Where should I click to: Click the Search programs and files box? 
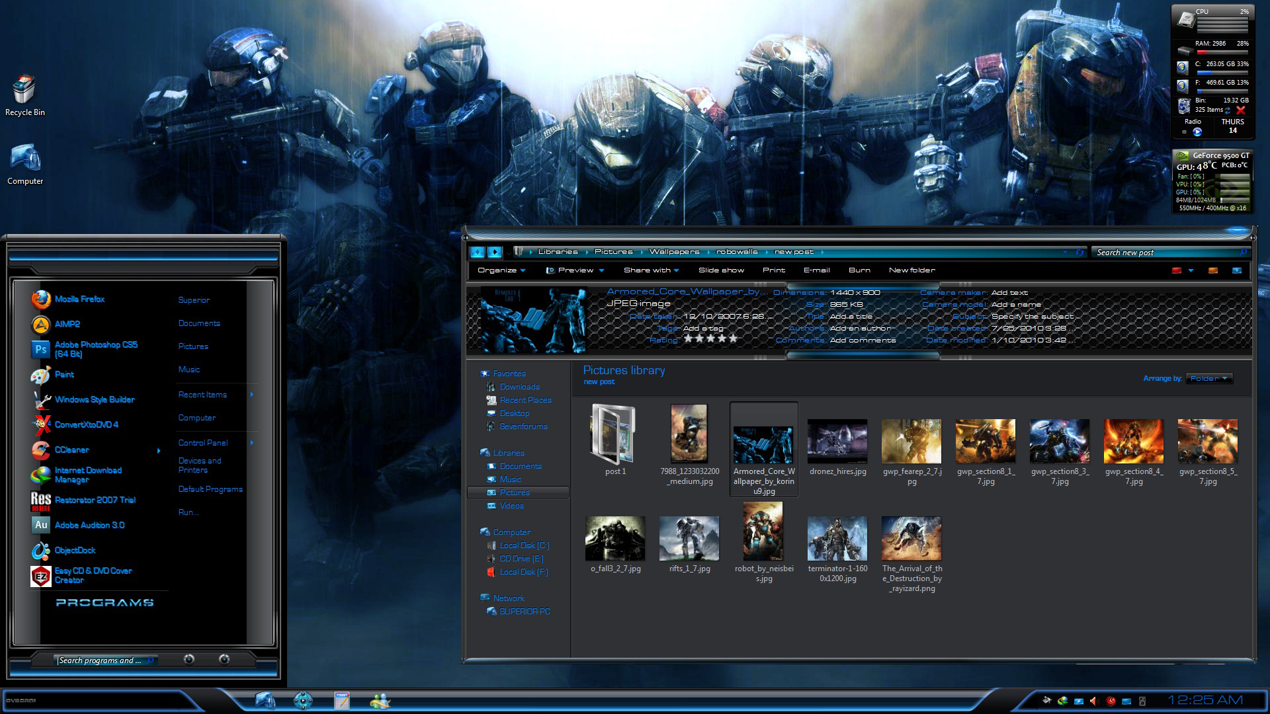point(106,660)
